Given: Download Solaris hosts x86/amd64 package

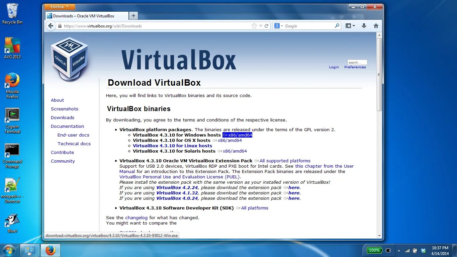Looking at the screenshot, I should click(232, 151).
